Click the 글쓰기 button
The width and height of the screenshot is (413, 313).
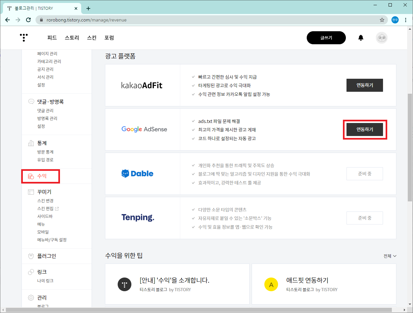coord(326,38)
